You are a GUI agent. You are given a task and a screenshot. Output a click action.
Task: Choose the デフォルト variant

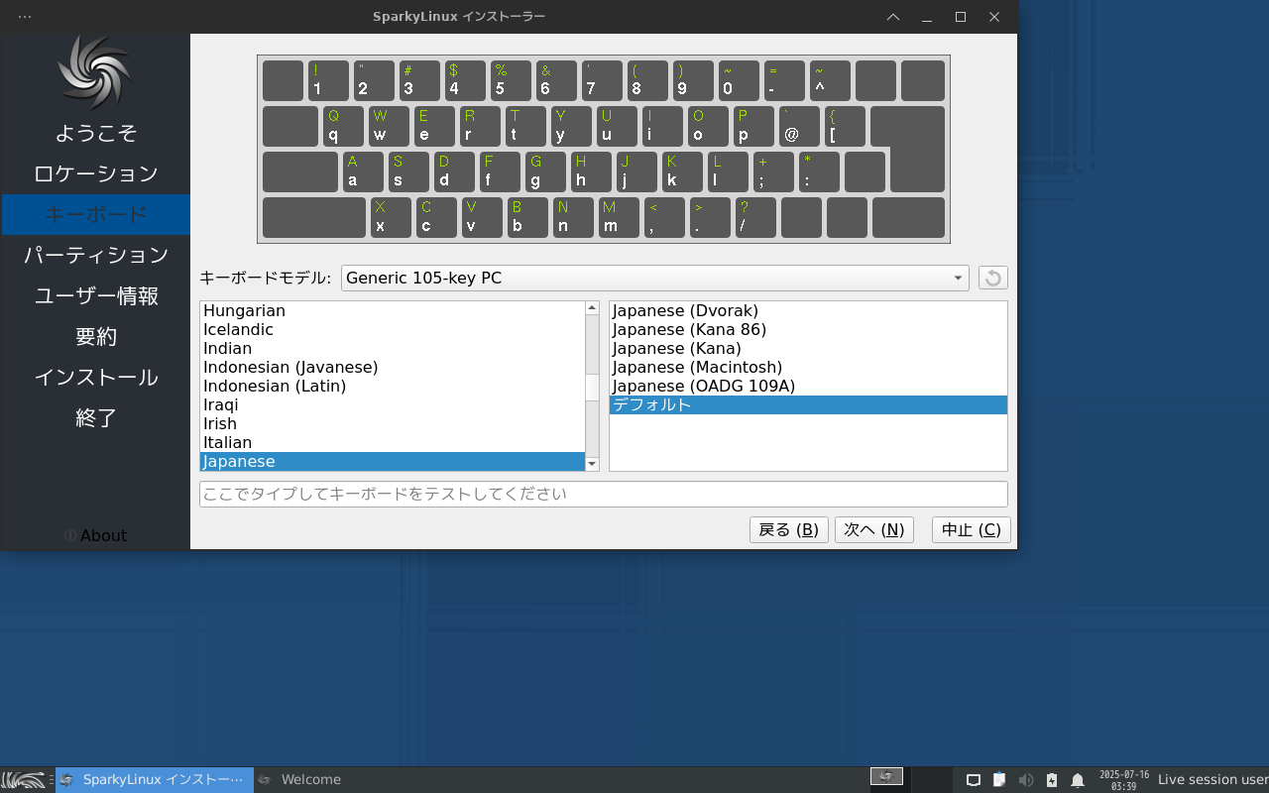click(808, 404)
